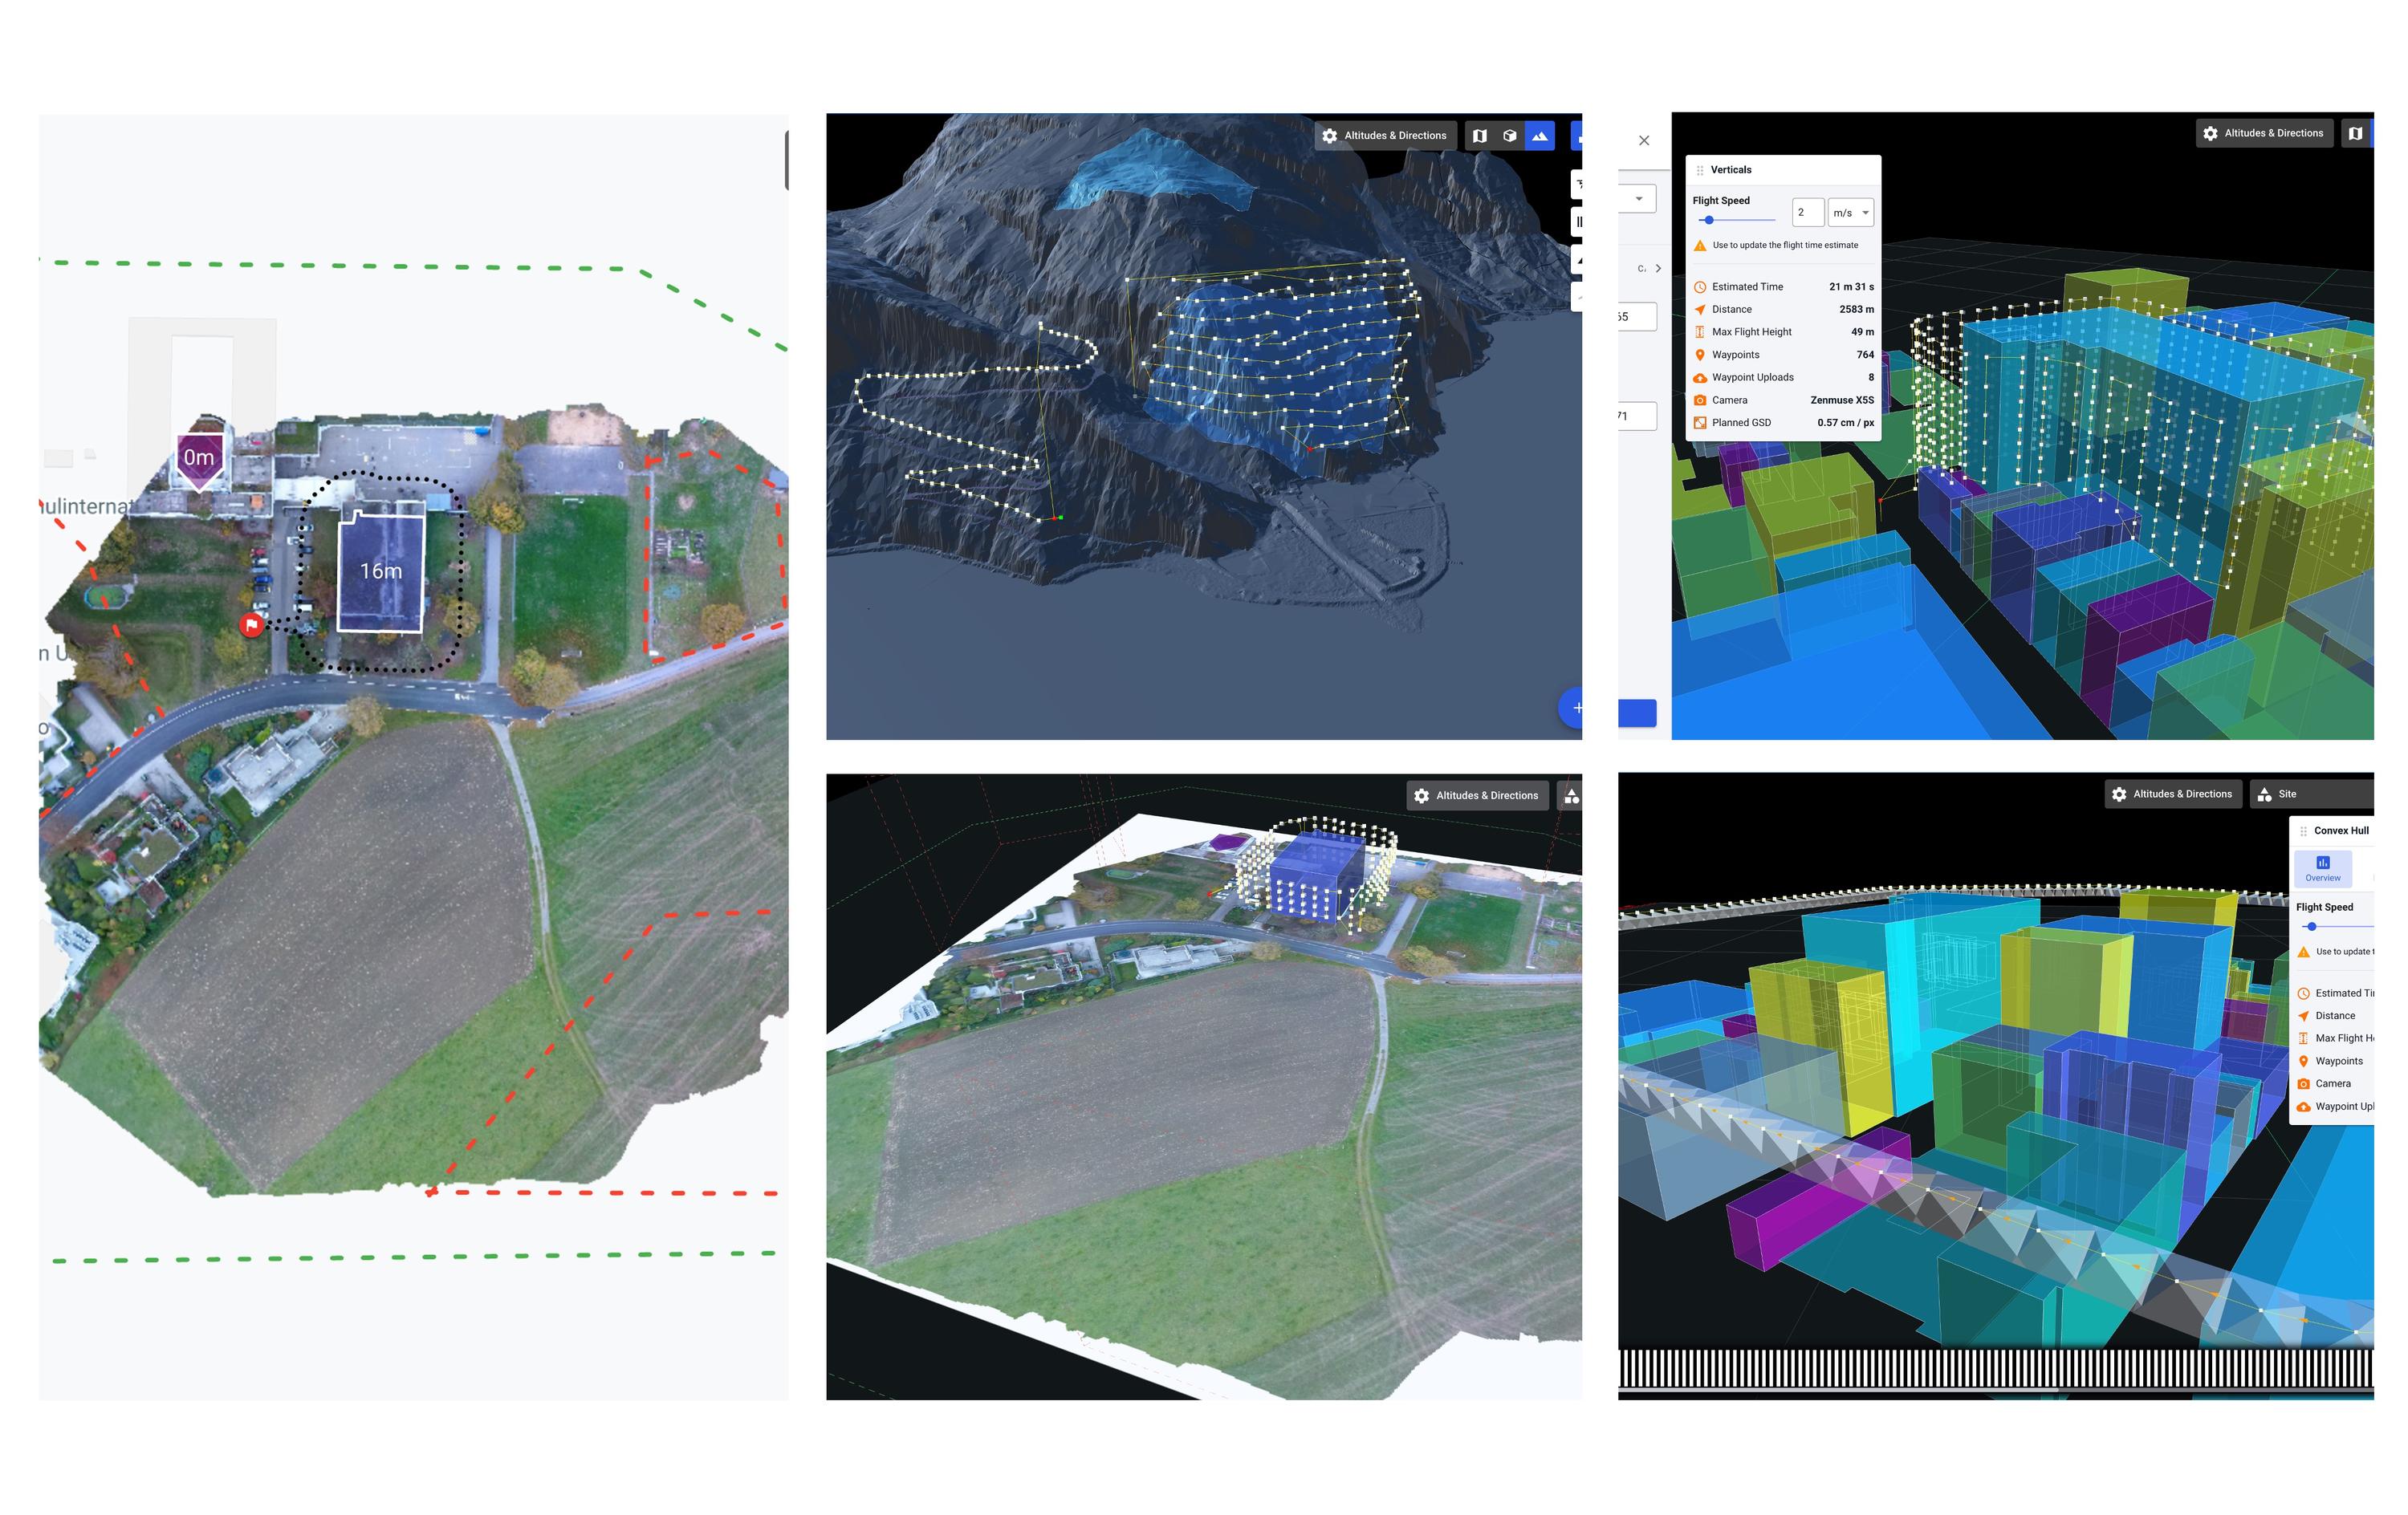Open the dropdown arrow below the close button
Viewport: 2408px width, 1515px height.
1639,199
